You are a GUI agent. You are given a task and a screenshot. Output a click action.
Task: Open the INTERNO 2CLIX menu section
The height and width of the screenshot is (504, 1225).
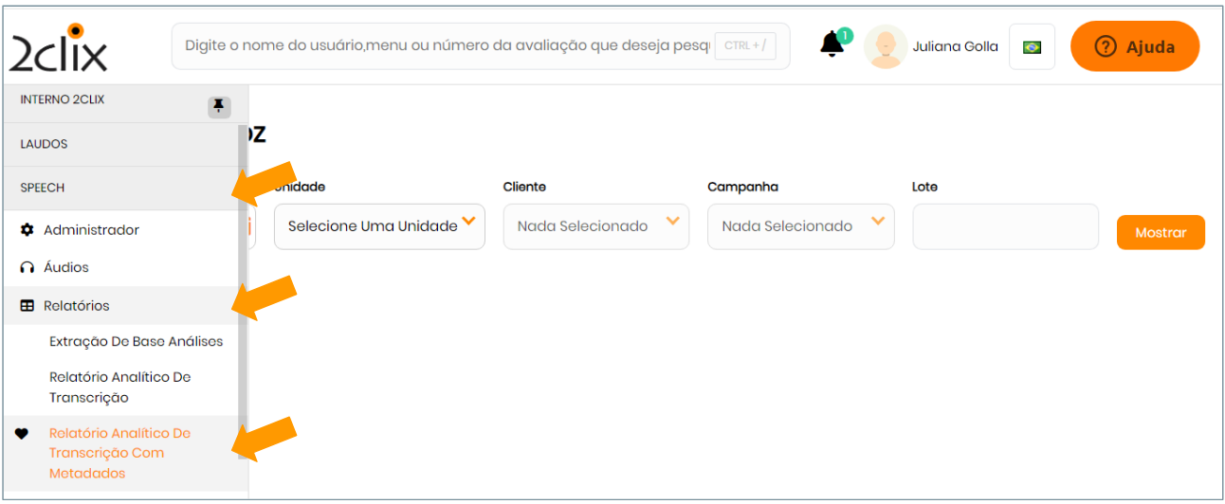tap(62, 99)
